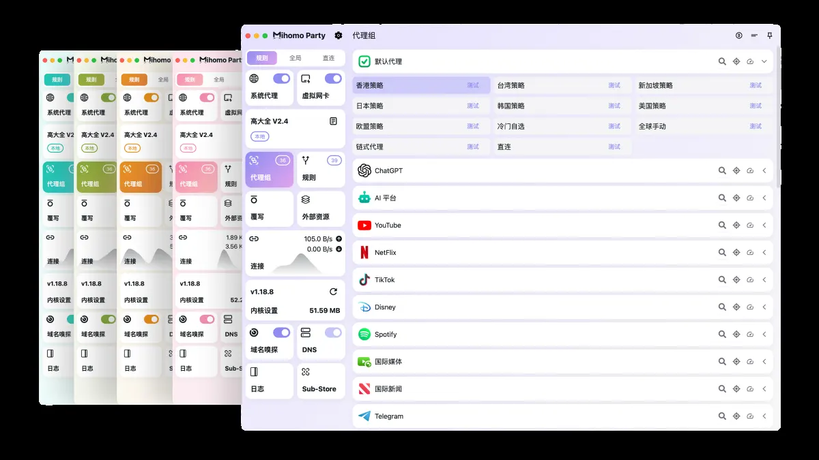This screenshot has width=819, height=460.
Task: Toggle 系统代理 switch in orange window
Action: [152, 97]
